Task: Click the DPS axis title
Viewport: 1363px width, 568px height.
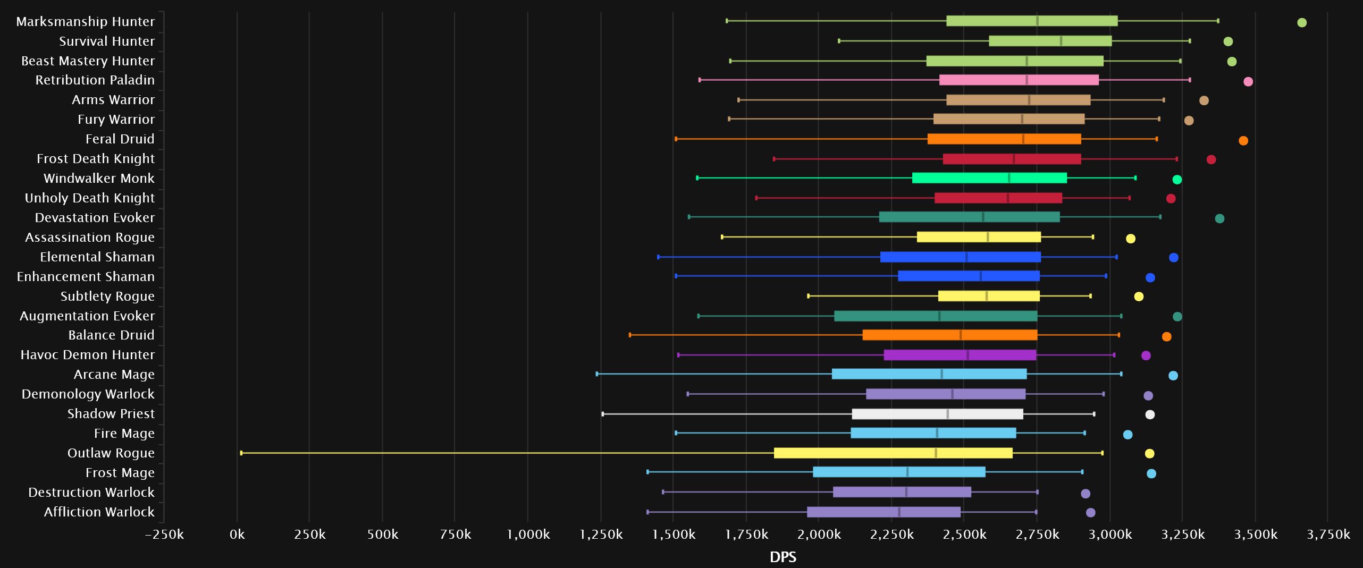Action: 783,557
